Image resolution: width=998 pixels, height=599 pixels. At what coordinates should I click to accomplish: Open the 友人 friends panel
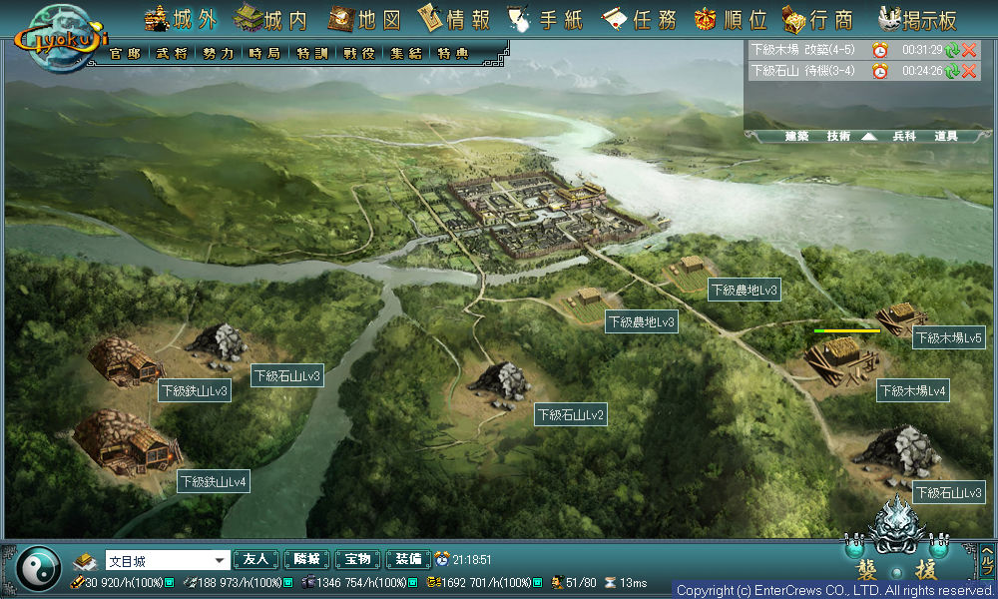coord(255,559)
